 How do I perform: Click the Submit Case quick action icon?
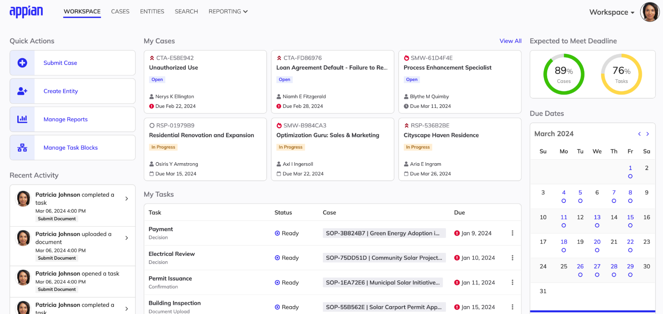point(22,63)
